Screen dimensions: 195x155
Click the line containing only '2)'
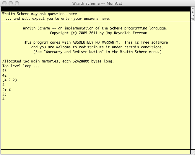coord(4,94)
